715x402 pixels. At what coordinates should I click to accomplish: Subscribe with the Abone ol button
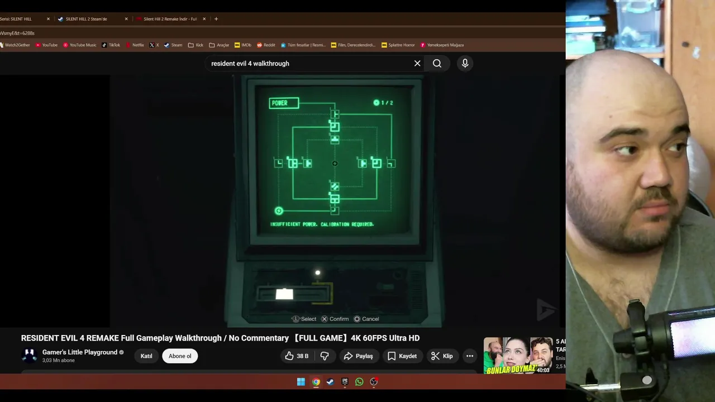pos(180,356)
